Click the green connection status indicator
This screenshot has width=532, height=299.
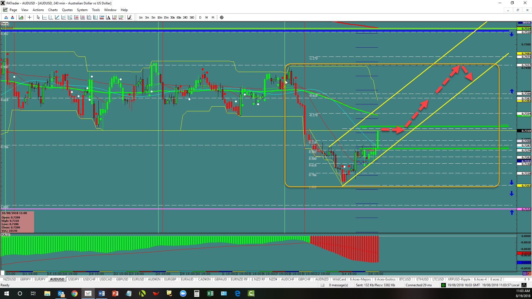coord(443,285)
